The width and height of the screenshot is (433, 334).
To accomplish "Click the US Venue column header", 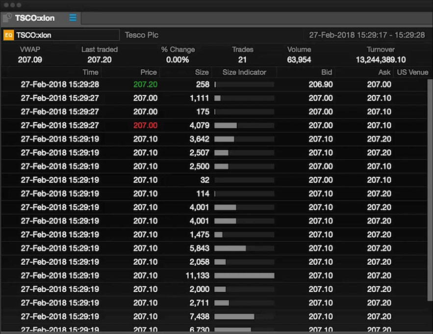I will (412, 72).
